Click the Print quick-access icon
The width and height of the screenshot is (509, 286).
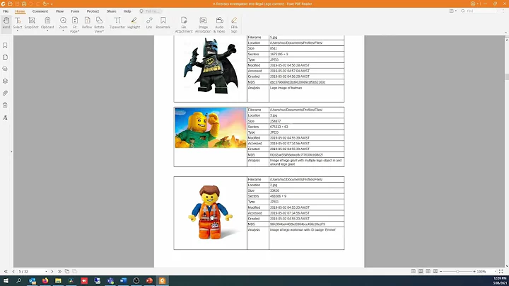click(x=24, y=4)
